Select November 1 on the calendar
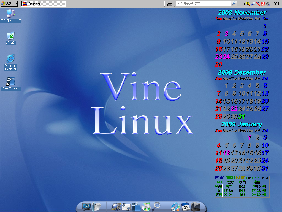The image size is (282, 212). point(265,26)
